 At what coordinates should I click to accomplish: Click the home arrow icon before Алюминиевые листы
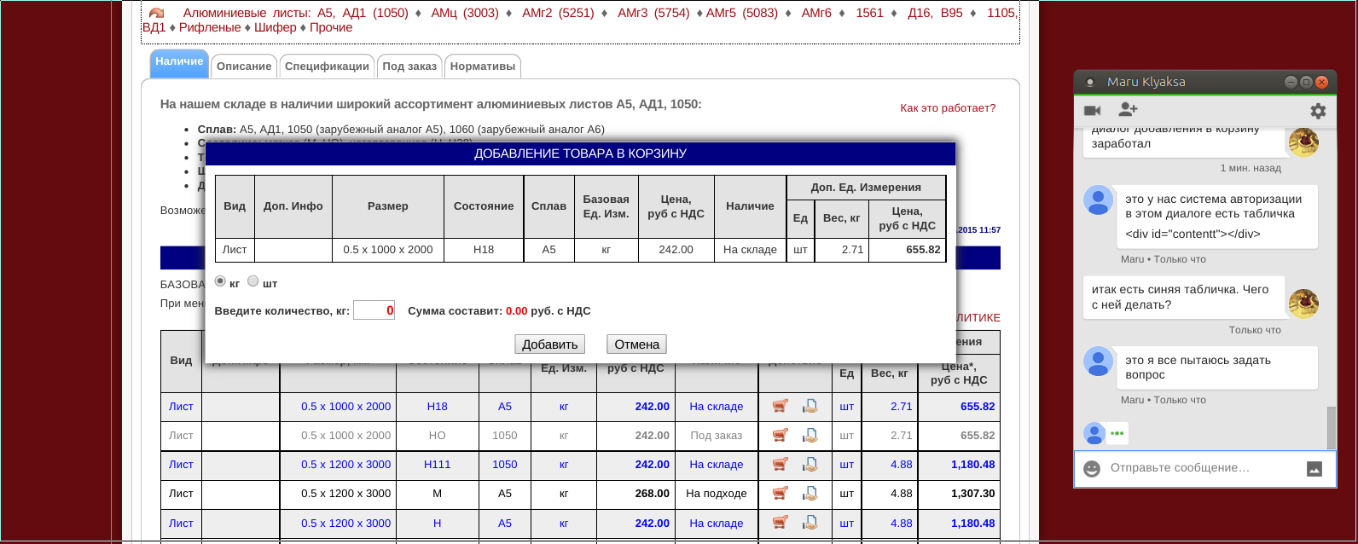(156, 14)
